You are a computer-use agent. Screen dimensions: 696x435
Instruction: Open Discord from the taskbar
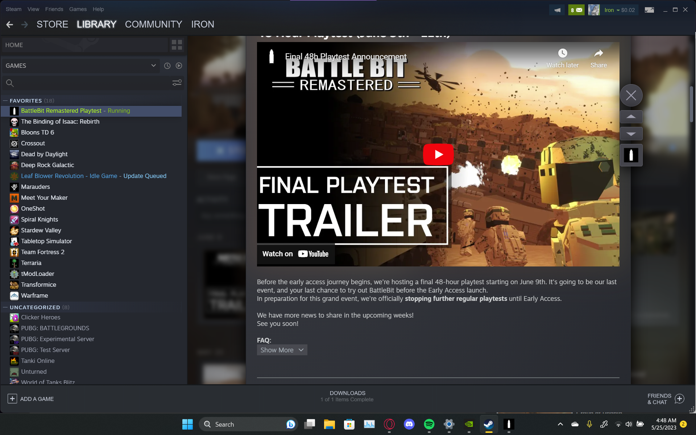[409, 424]
